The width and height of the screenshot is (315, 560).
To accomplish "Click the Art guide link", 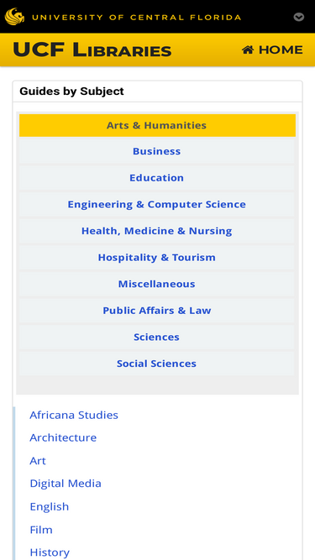I will (x=38, y=461).
